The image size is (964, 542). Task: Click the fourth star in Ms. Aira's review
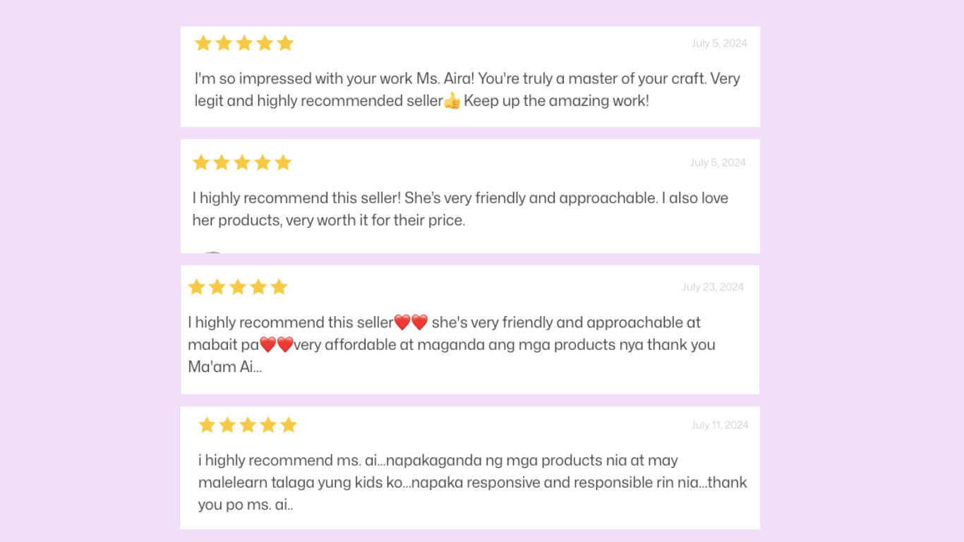tap(265, 44)
